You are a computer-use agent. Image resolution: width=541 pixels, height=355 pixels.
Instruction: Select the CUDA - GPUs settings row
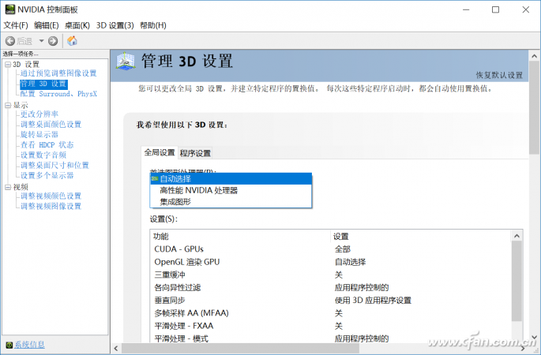331,249
